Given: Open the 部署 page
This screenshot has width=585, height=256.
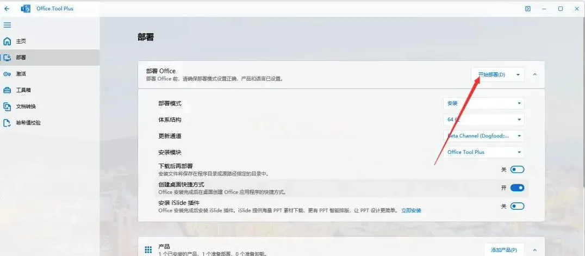Looking at the screenshot, I should tap(50, 58).
